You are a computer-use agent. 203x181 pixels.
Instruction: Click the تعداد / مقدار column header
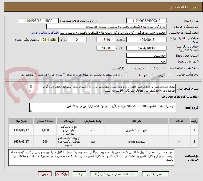[x=45, y=121]
